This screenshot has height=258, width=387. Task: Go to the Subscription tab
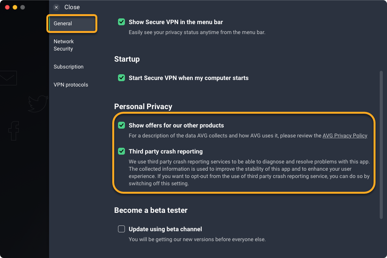coord(69,67)
